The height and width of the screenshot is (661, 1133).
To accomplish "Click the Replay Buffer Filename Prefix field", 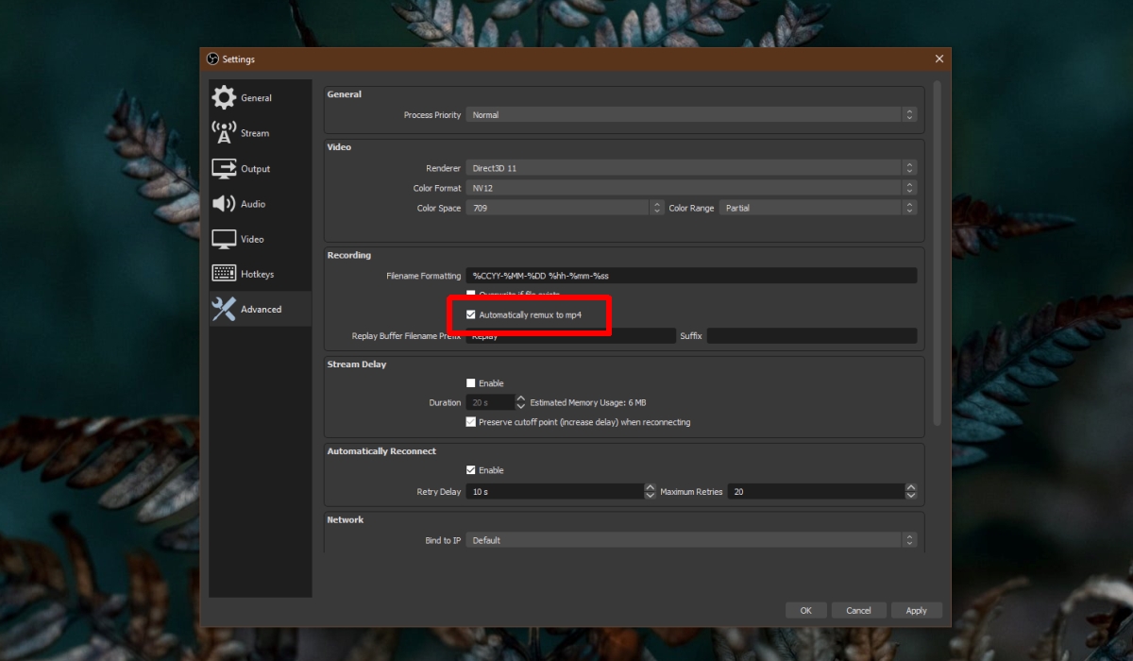I will click(x=570, y=335).
